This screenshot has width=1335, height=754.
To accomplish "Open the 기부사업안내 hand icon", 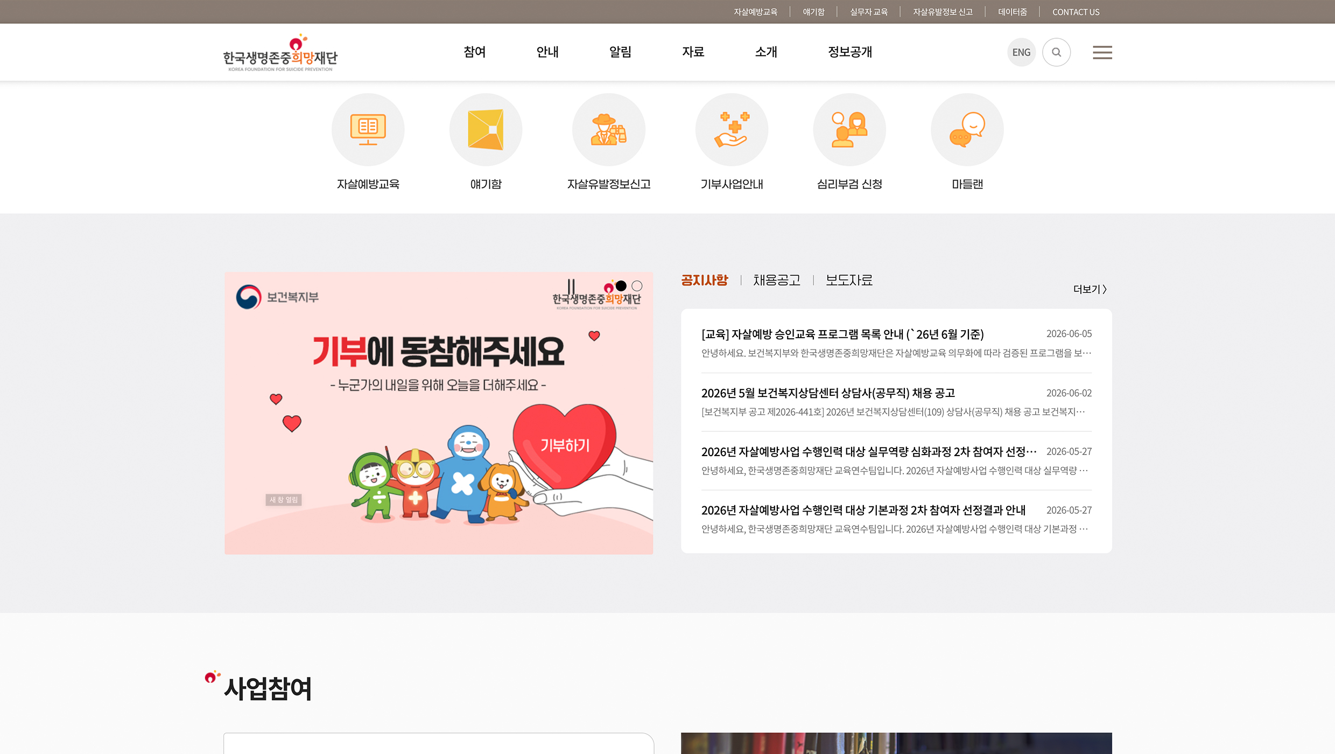I will point(732,130).
